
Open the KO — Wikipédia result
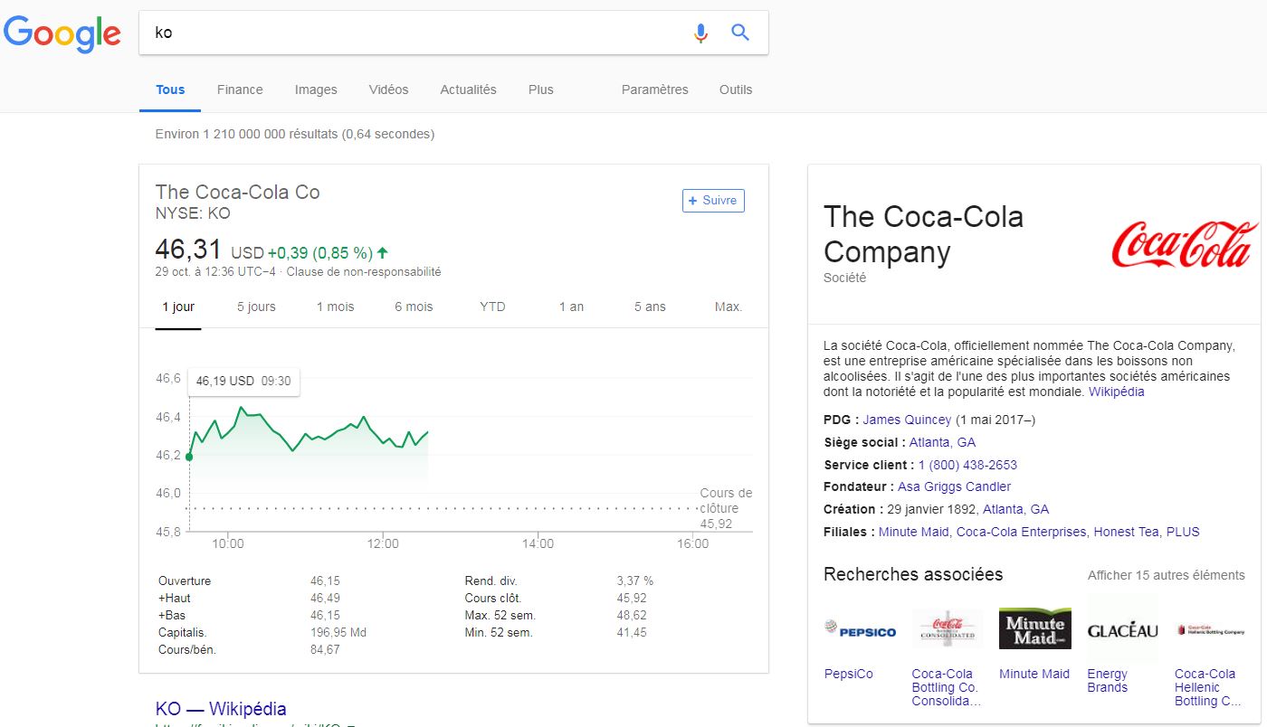pyautogui.click(x=221, y=709)
